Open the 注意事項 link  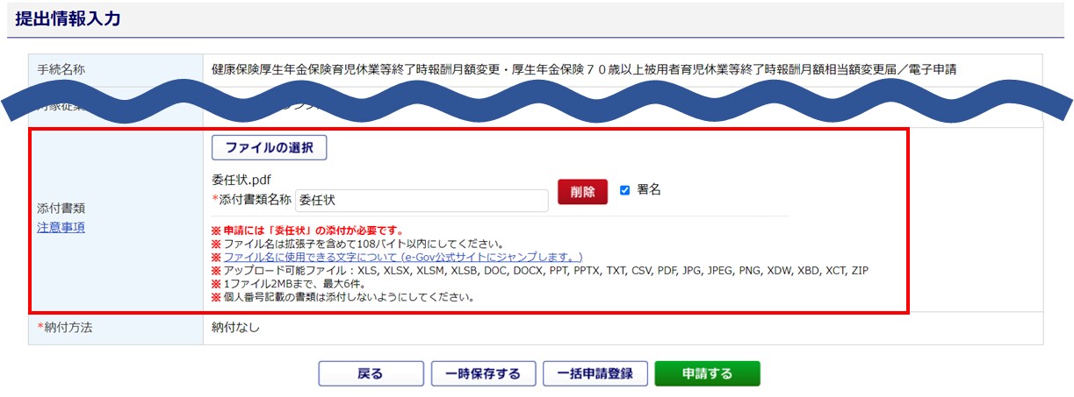[61, 227]
